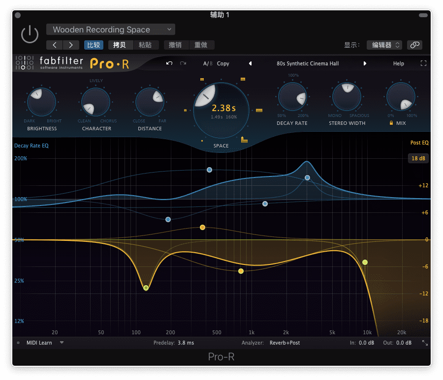The height and width of the screenshot is (380, 443).
Task: Select previous FabFilter preset with left triangle
Action: (x=250, y=63)
